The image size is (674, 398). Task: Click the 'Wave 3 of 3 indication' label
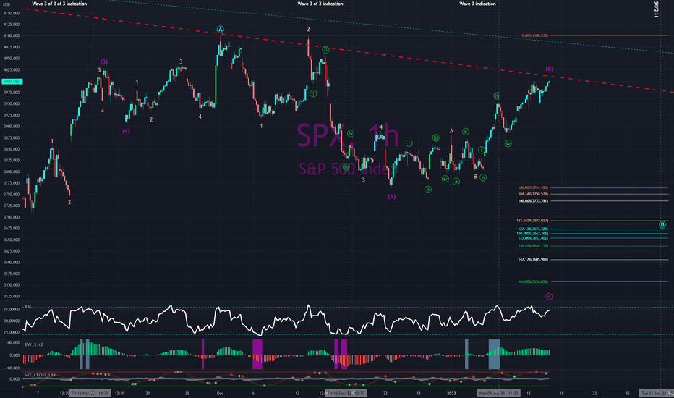click(x=320, y=4)
